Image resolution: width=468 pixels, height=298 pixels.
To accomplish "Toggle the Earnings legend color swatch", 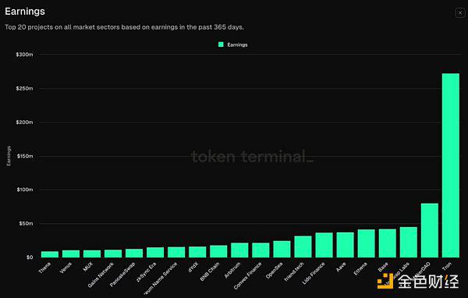I will point(221,44).
